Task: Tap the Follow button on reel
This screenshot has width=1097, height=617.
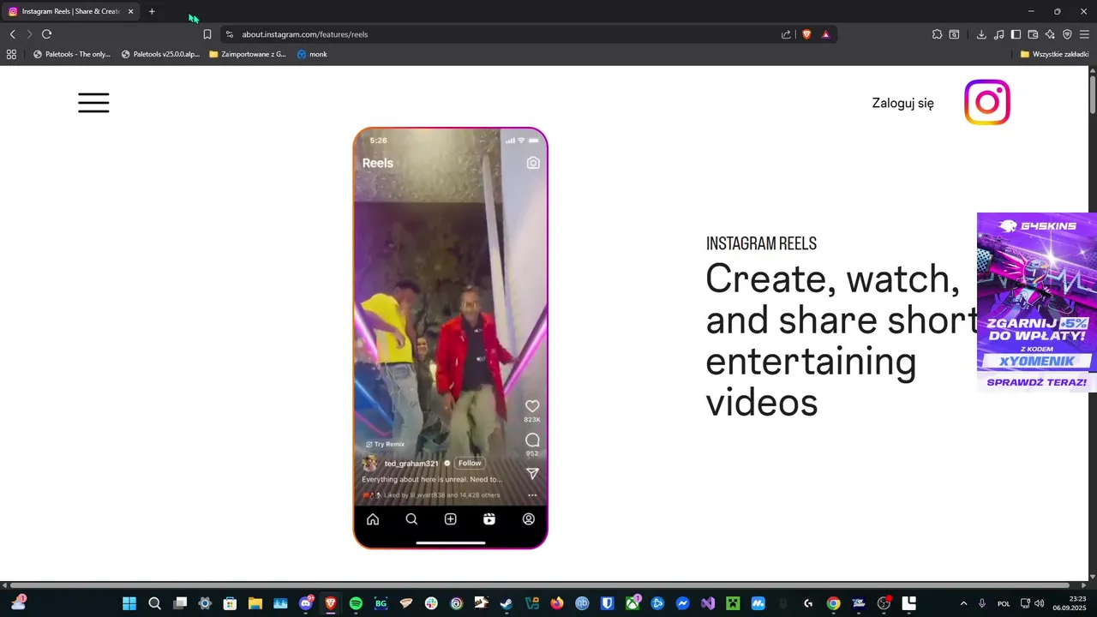Action: point(470,463)
